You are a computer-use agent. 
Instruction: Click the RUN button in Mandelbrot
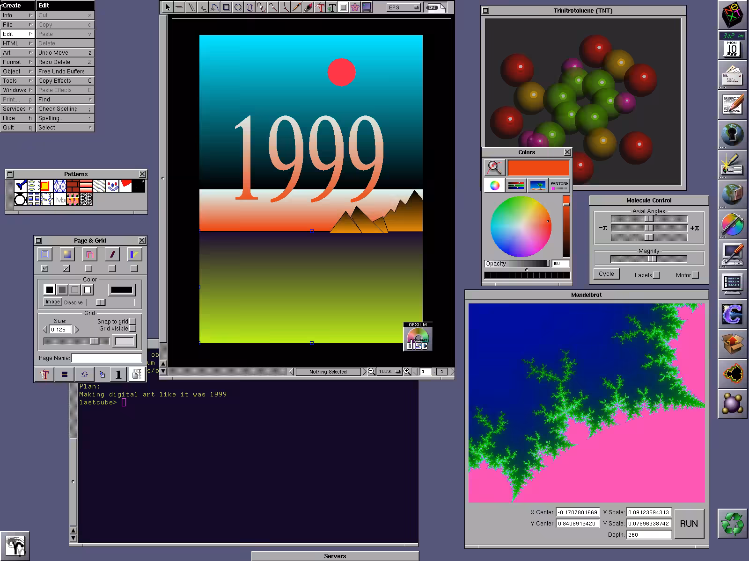click(x=689, y=524)
